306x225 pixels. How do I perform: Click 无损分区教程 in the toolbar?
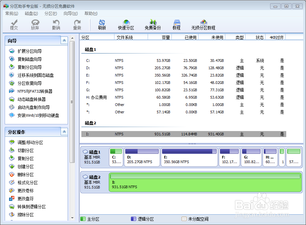coord(204,24)
